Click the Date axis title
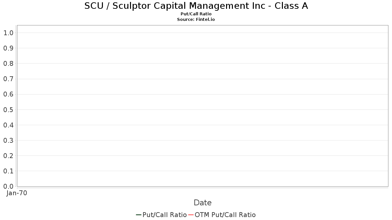Viewport: 392px width, 220px height. (x=203, y=203)
